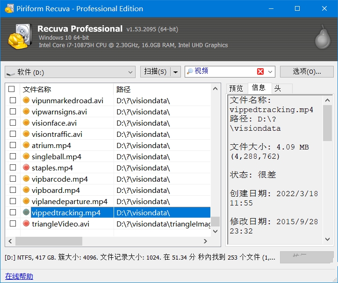Check the box for singleball.mp4
The width and height of the screenshot is (338, 283).
(x=13, y=156)
